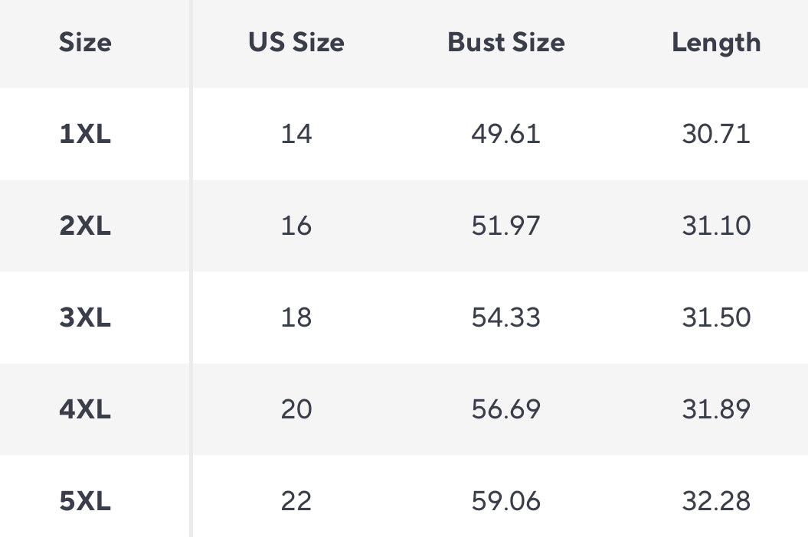This screenshot has width=808, height=537.
Task: Select the 5XL size row label
Action: 85,502
